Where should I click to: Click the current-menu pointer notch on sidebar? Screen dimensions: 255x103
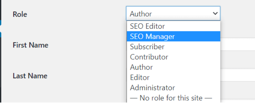pyautogui.click(x=1, y=29)
